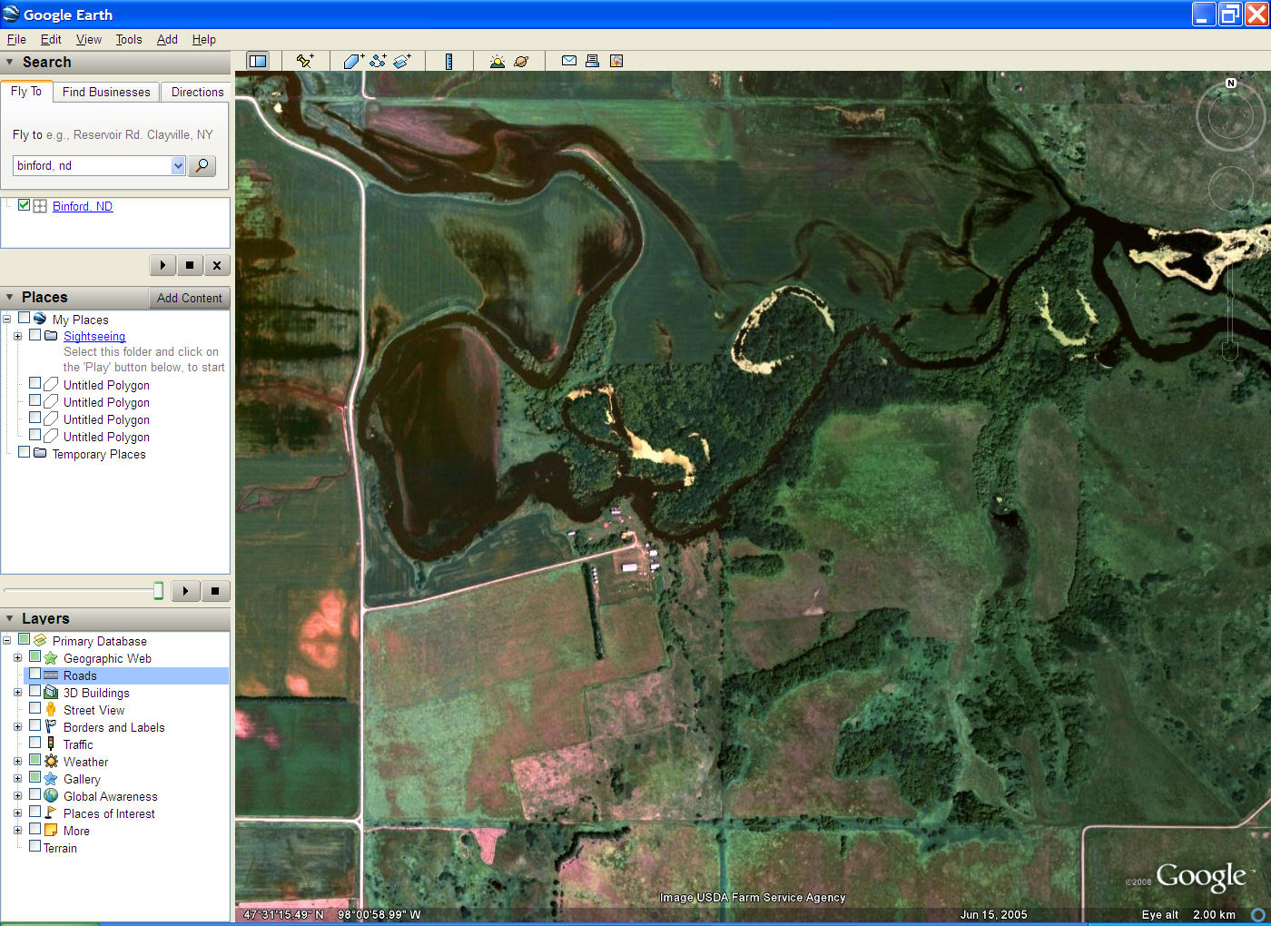Toggle the sidebar panel icon
Image resolution: width=1271 pixels, height=926 pixels.
[x=258, y=61]
